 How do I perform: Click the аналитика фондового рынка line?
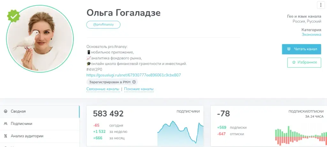(x=114, y=58)
